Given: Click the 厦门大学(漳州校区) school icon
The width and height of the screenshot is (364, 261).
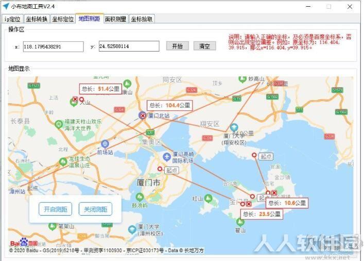Looking at the screenshot, I should pos(132,230).
